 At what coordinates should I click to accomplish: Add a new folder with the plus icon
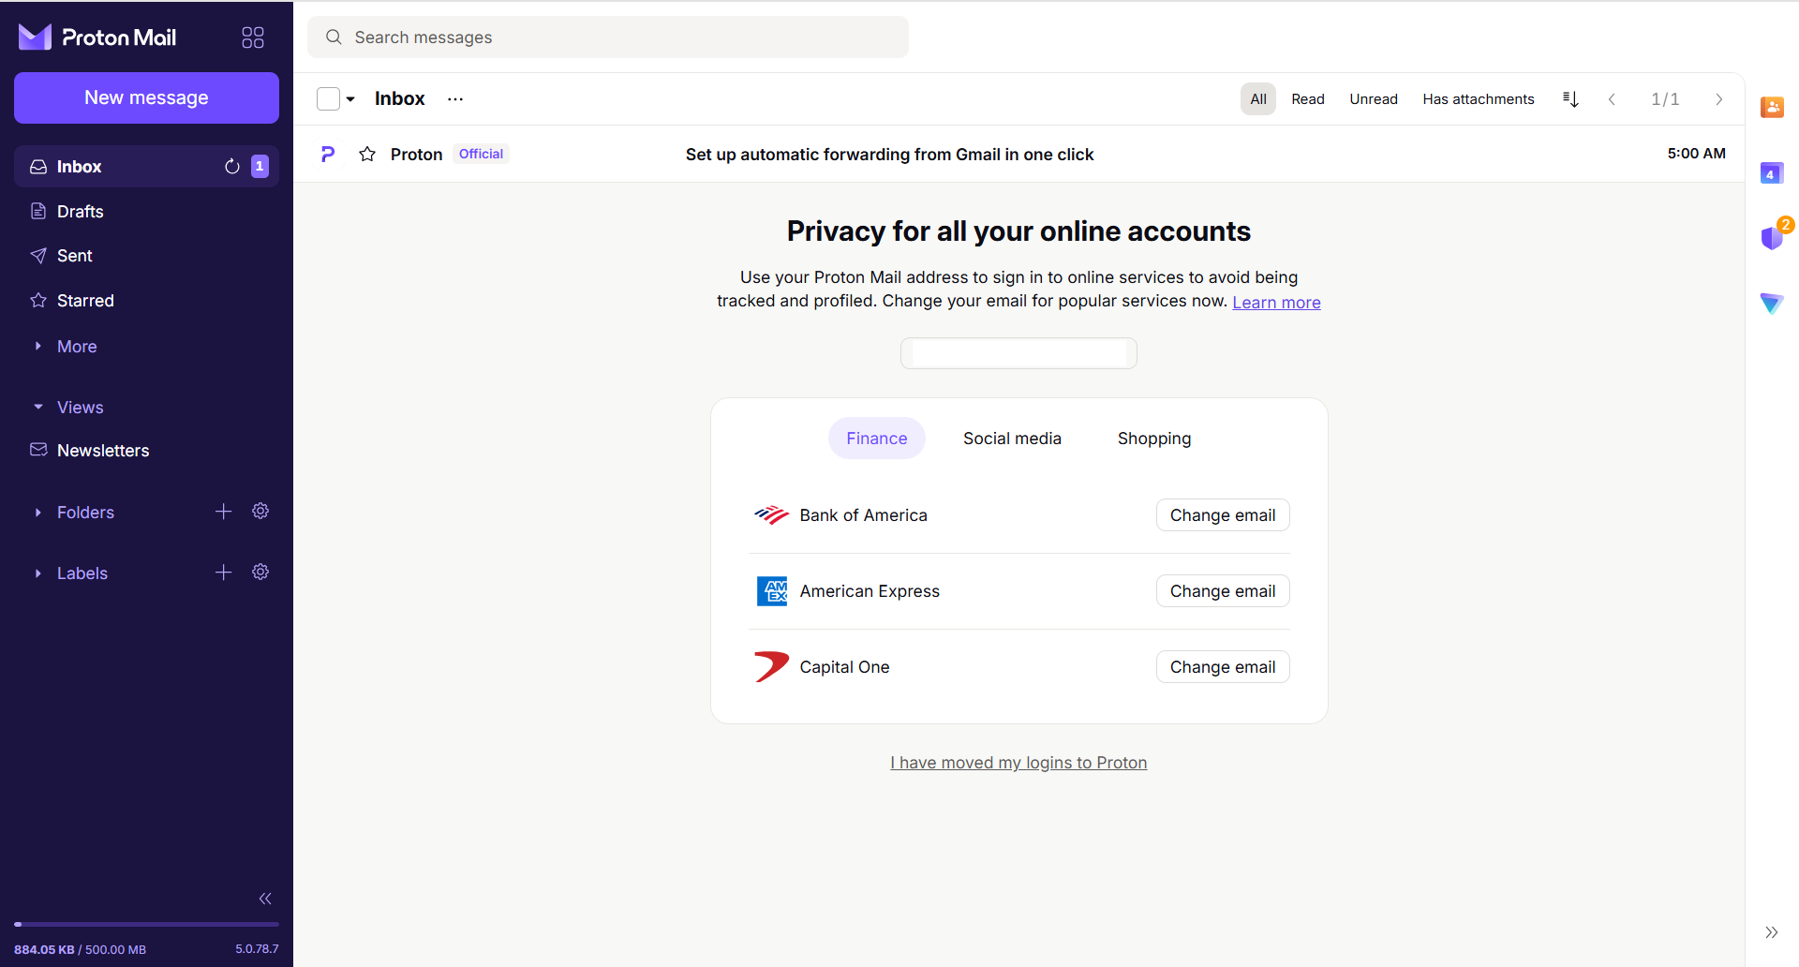[x=223, y=512]
